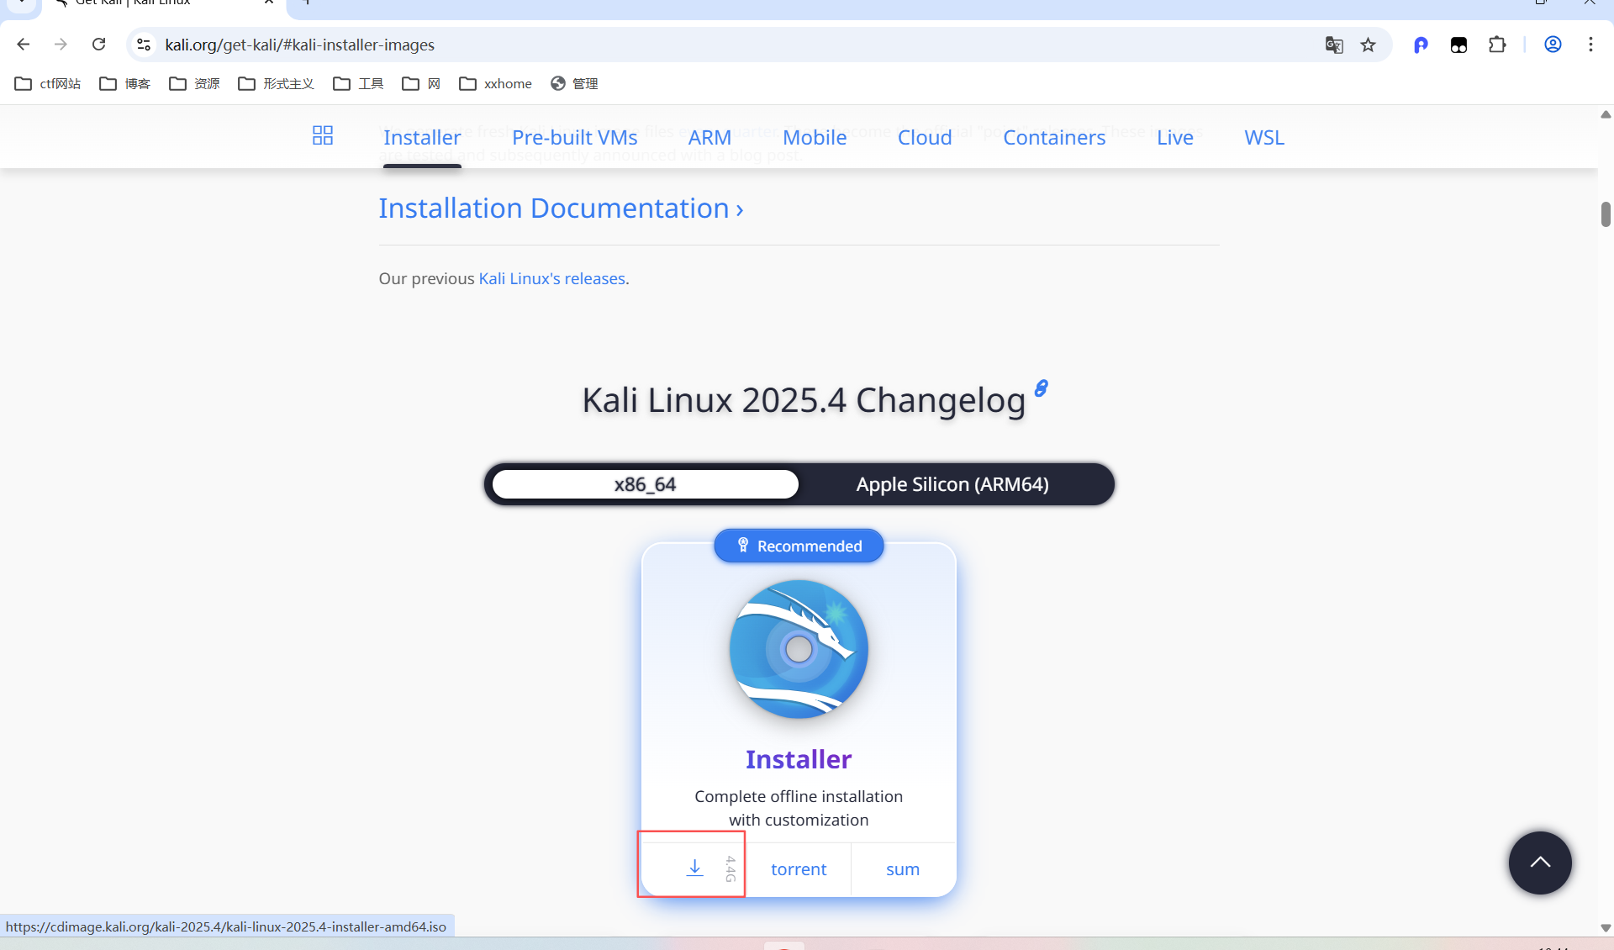Image resolution: width=1614 pixels, height=950 pixels.
Task: Click the Get Kali browser tab
Action: (163, 5)
